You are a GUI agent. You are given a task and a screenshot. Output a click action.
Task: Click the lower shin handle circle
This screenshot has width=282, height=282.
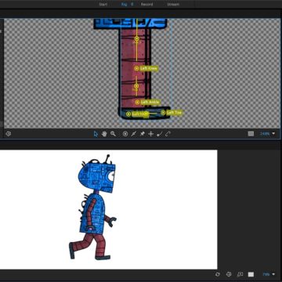tap(136, 86)
